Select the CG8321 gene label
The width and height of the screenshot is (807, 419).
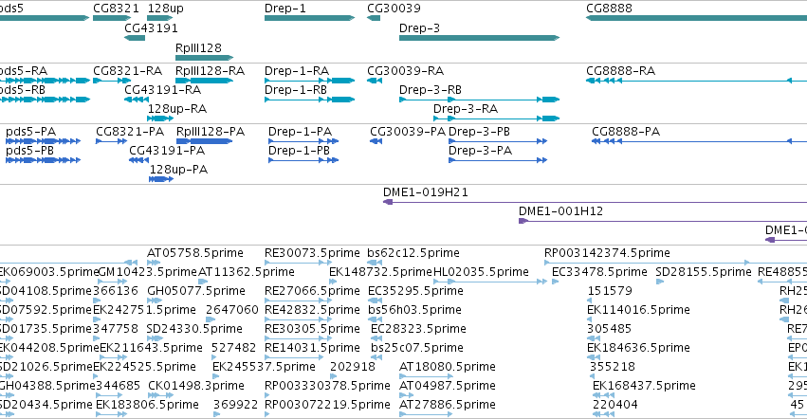coord(116,9)
